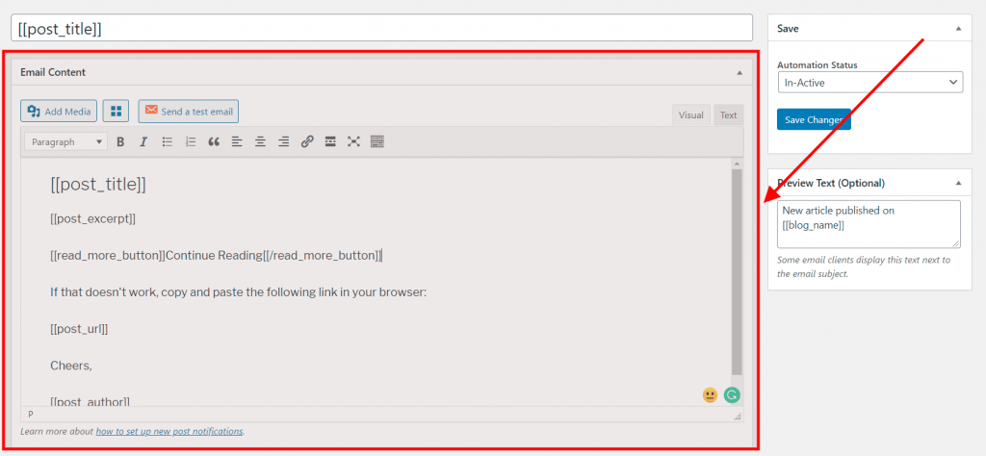This screenshot has width=986, height=456.
Task: Collapse the Email Content panel
Action: click(739, 73)
